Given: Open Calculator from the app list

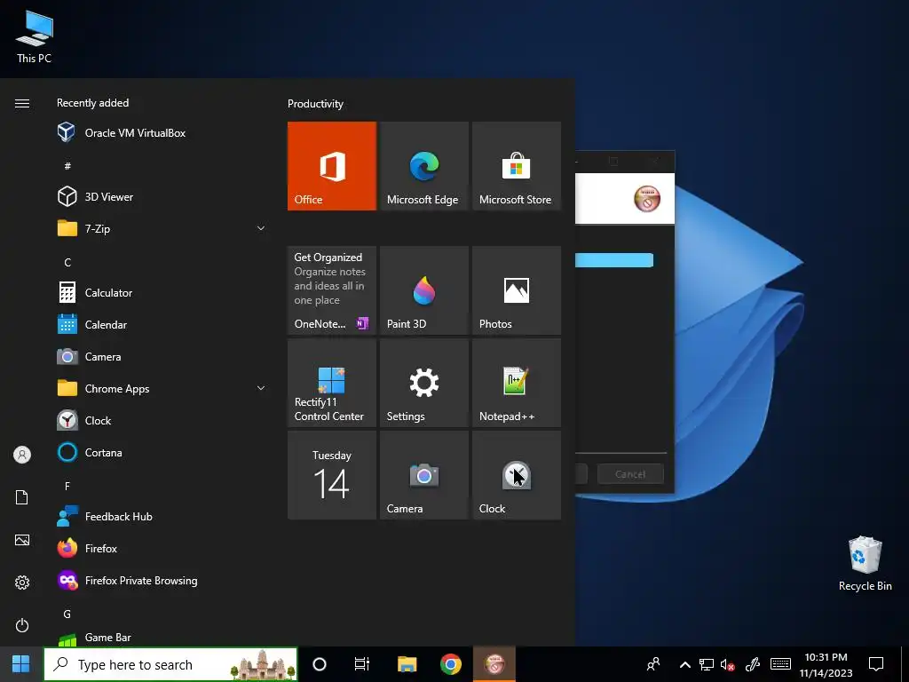Looking at the screenshot, I should click(162, 293).
